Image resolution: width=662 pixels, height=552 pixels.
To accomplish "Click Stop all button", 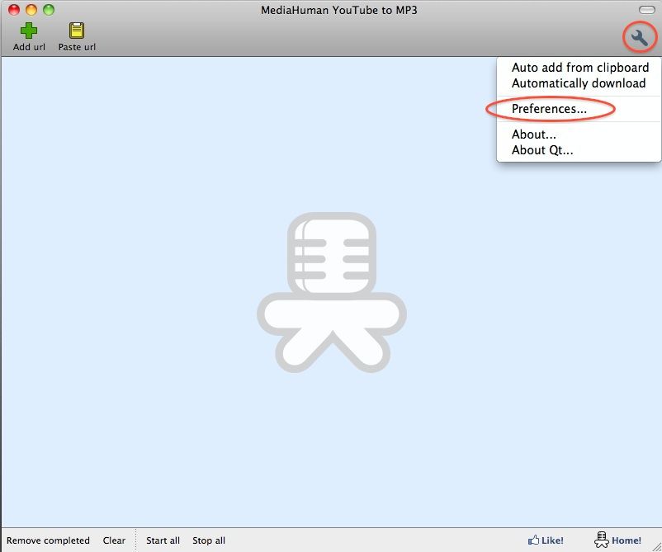I will pyautogui.click(x=209, y=540).
